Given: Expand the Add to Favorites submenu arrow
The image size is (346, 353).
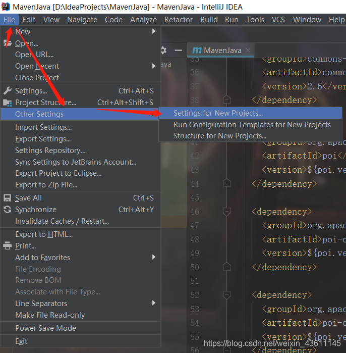Looking at the screenshot, I should click(154, 257).
